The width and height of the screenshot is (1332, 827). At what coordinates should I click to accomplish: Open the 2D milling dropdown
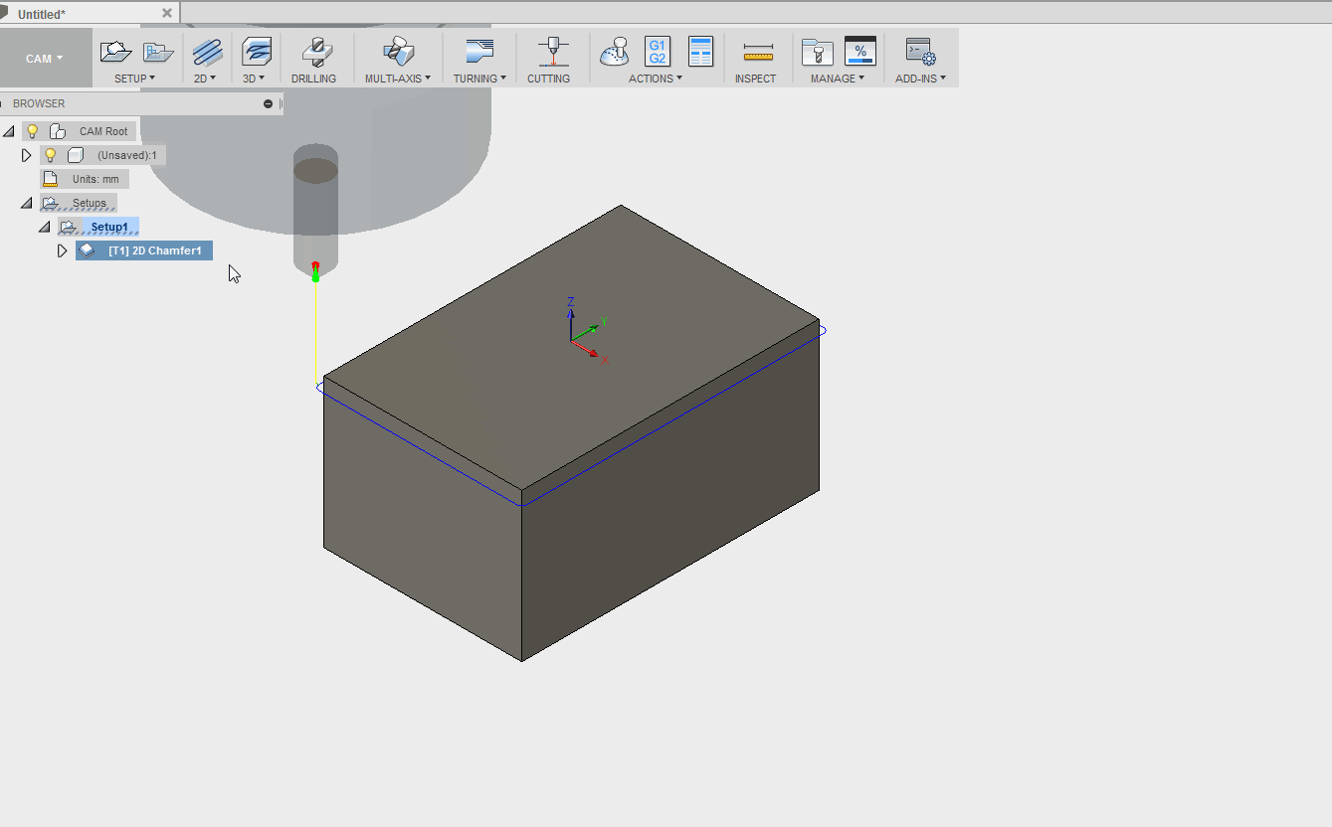pyautogui.click(x=206, y=77)
